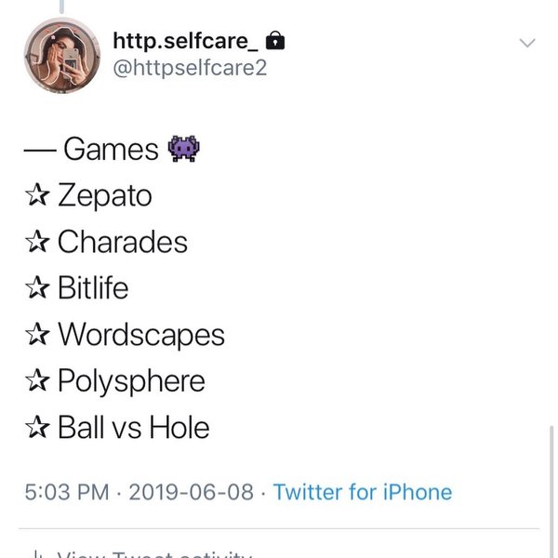
Task: Tap the profile picture avatar
Action: (62, 56)
